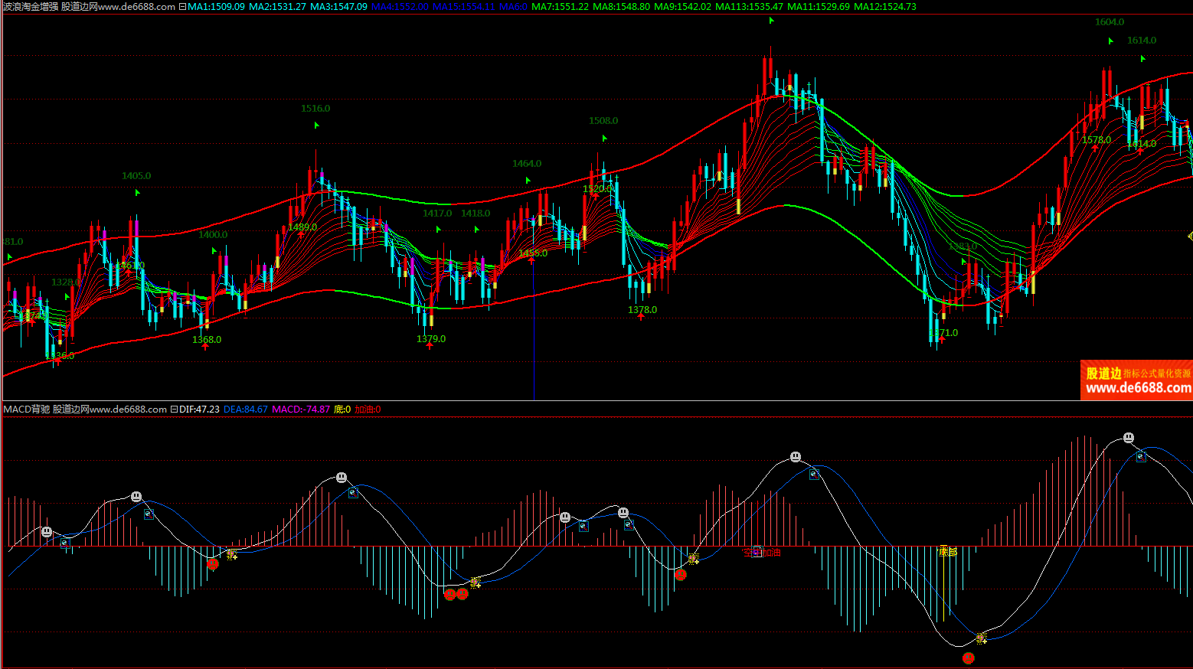Click the green flag below the 1405.0 label
The width and height of the screenshot is (1193, 669).
point(138,193)
